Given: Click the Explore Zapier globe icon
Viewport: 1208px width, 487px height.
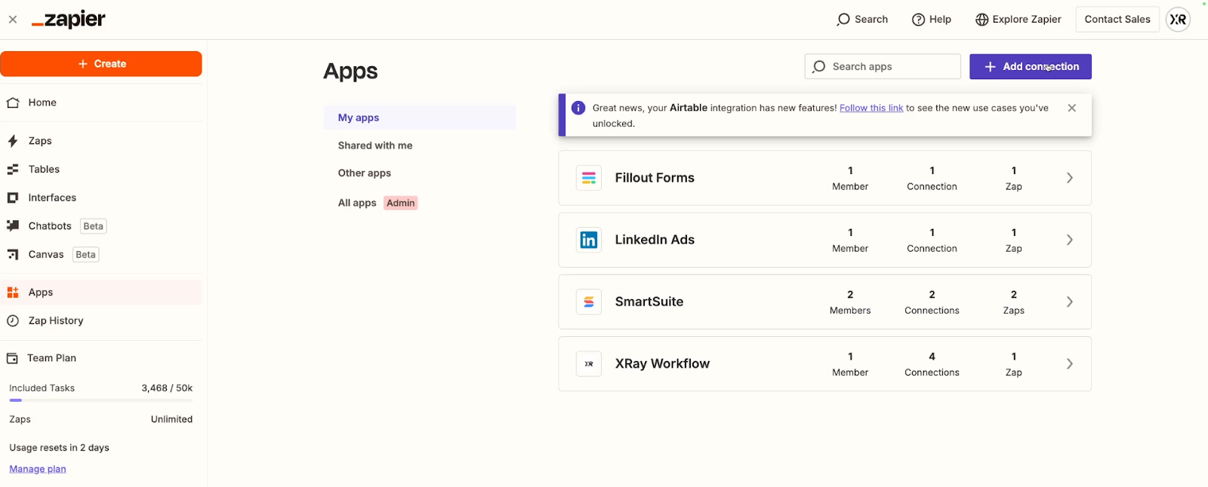Looking at the screenshot, I should [x=981, y=20].
